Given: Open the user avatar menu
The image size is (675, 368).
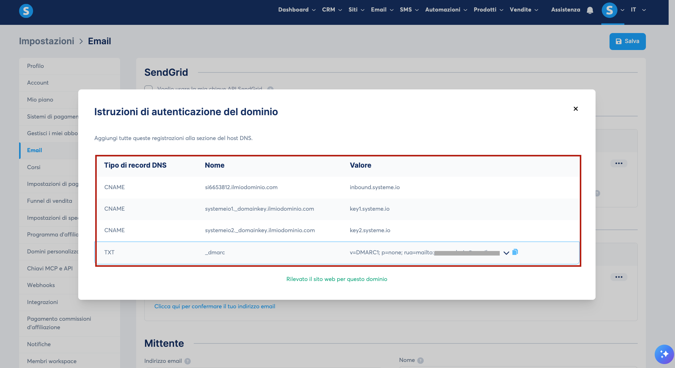Looking at the screenshot, I should coord(610,10).
